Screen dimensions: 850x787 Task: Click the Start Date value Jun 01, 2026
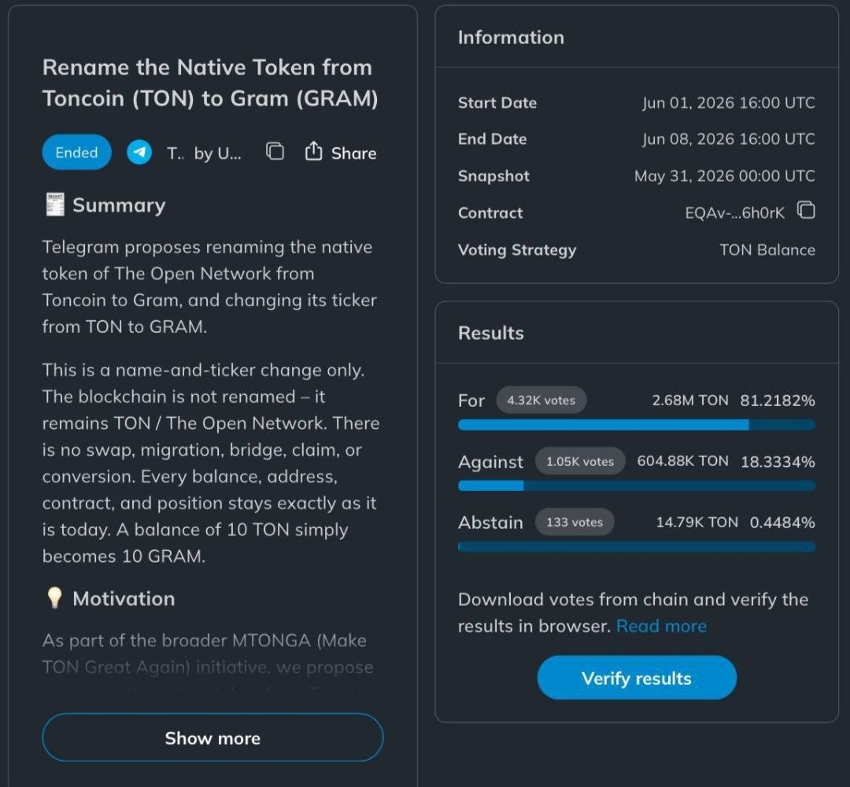click(x=729, y=102)
